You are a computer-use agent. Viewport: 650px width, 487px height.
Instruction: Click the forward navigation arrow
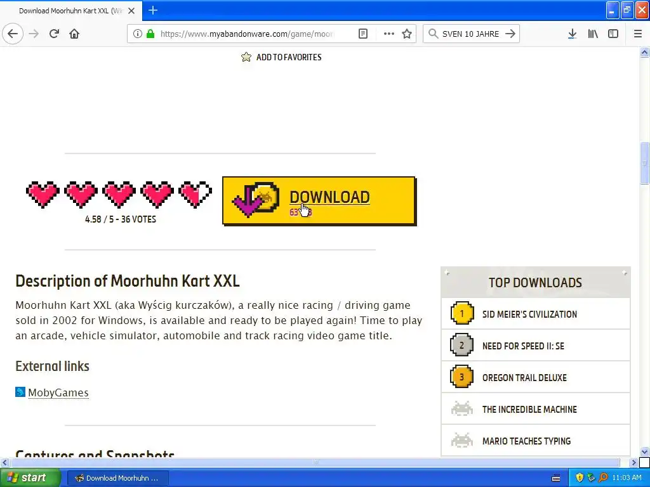[34, 34]
